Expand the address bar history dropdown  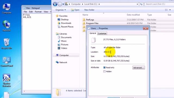coord(137,4)
